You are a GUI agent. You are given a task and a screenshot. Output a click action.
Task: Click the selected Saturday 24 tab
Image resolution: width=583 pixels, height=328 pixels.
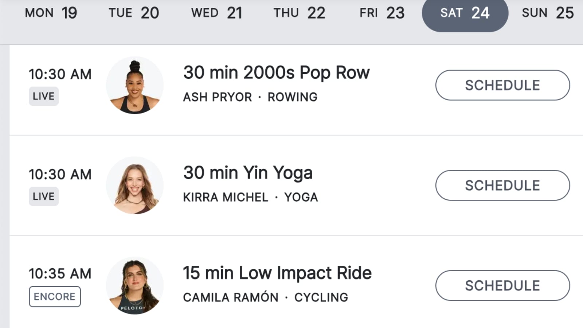[x=465, y=13]
